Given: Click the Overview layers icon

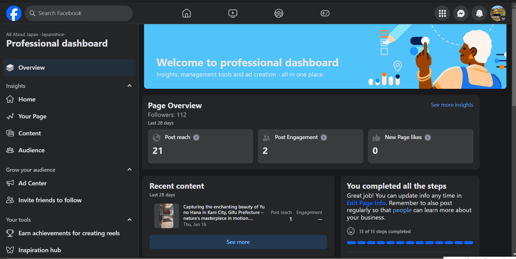Looking at the screenshot, I should pos(10,68).
